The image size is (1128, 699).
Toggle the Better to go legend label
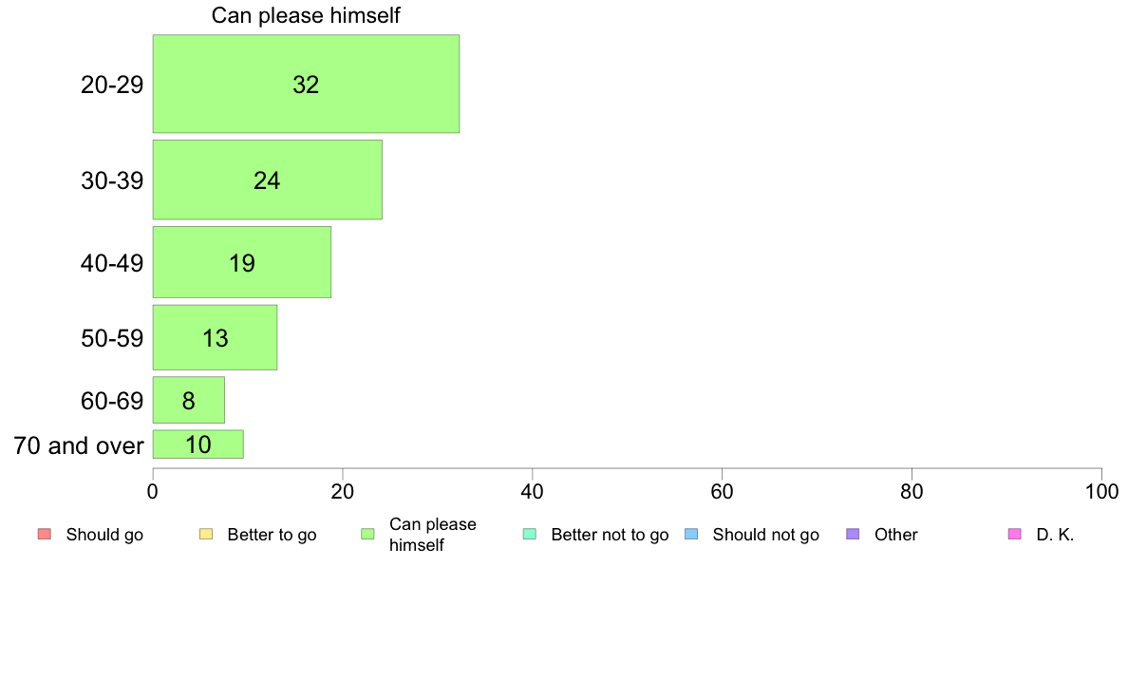pyautogui.click(x=272, y=535)
